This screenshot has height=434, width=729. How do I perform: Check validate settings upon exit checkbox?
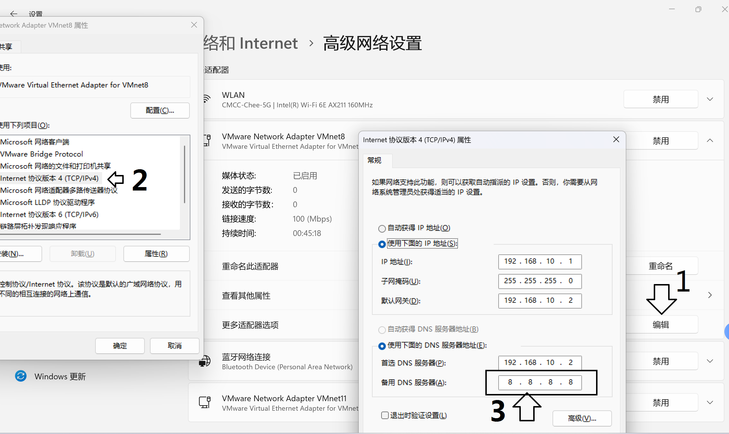click(385, 415)
